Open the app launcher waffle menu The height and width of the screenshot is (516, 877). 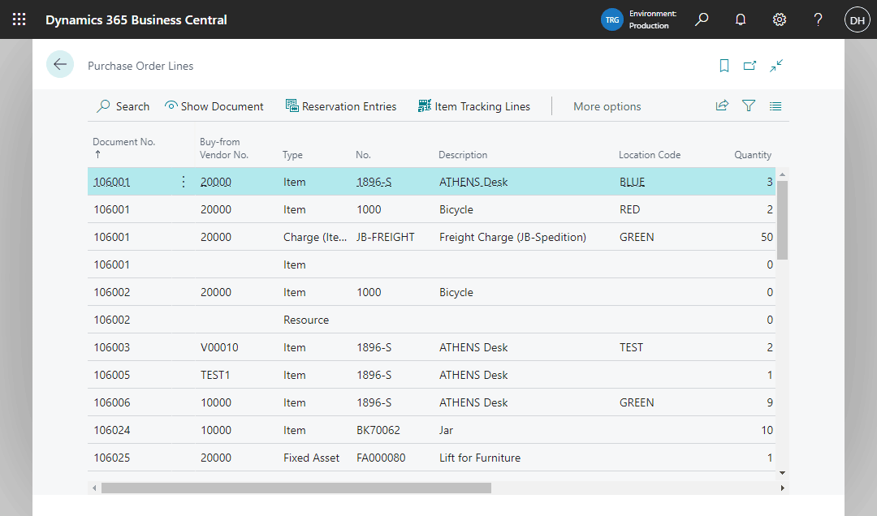click(x=19, y=19)
